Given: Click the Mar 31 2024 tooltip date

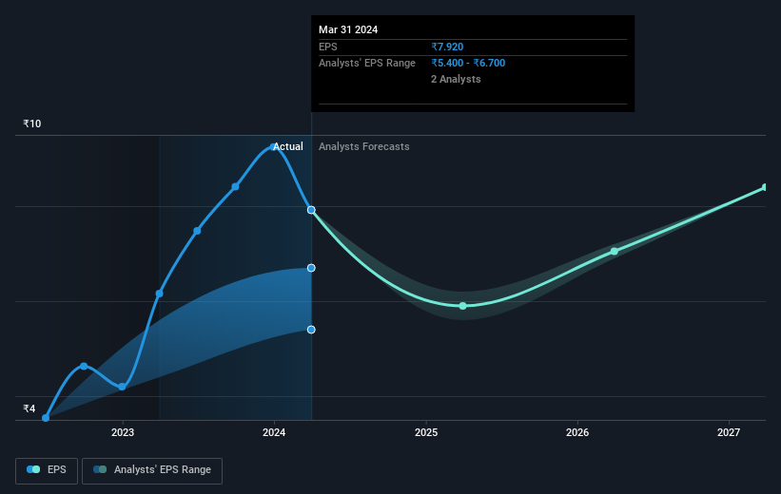Looking at the screenshot, I should pos(348,29).
